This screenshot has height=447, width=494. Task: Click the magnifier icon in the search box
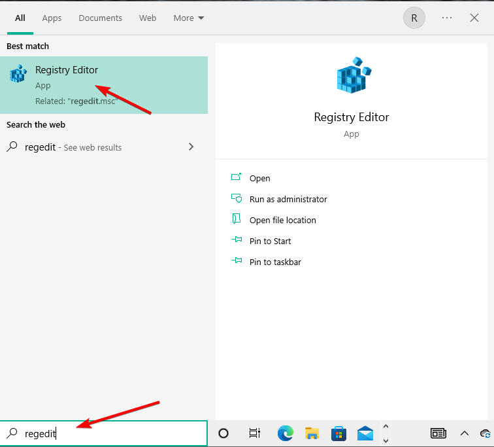[12, 433]
